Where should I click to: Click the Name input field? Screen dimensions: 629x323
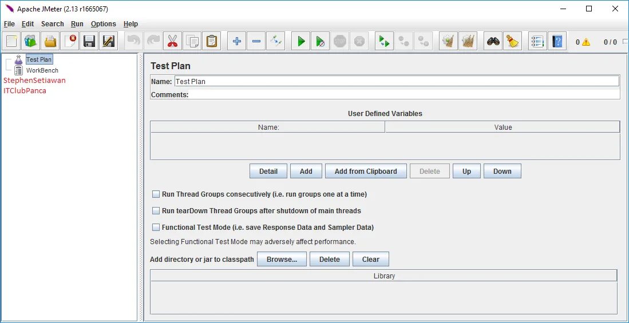(397, 81)
